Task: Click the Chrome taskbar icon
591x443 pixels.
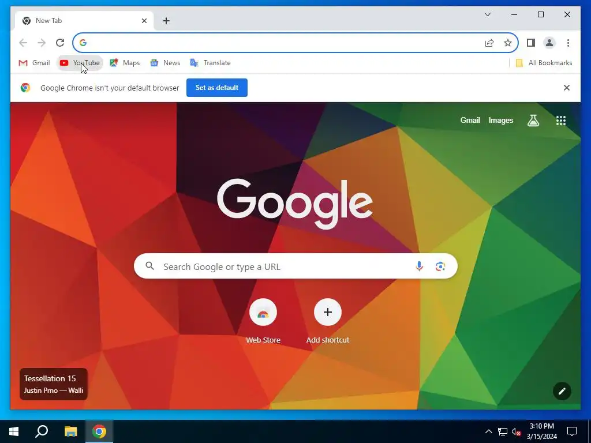Action: 99,431
